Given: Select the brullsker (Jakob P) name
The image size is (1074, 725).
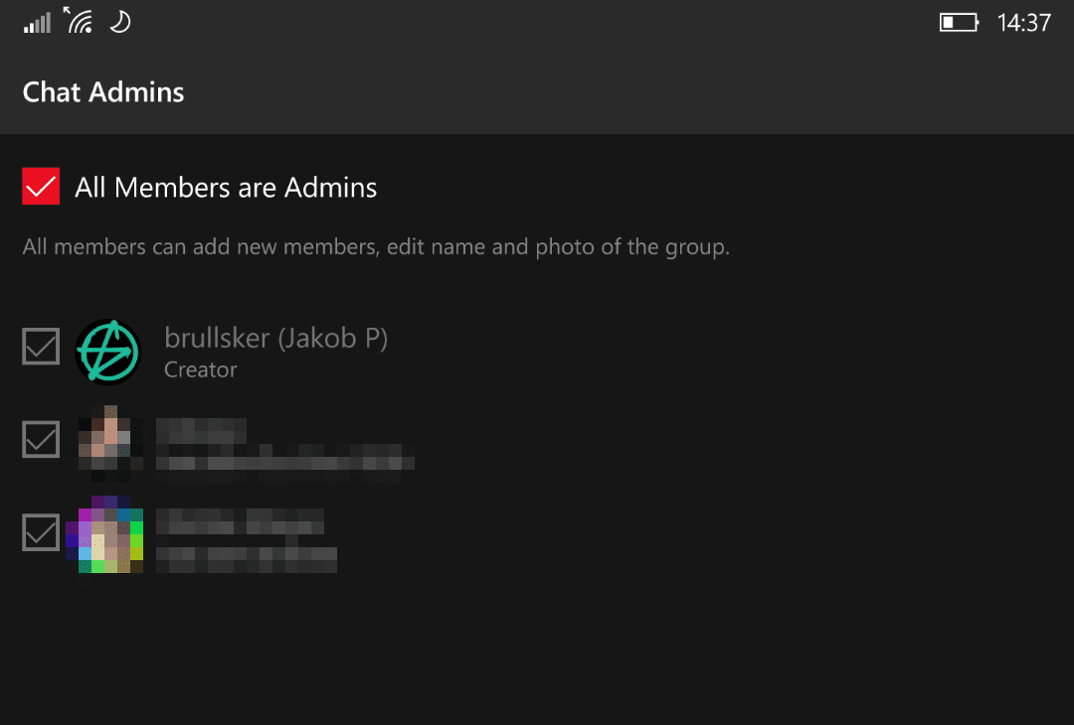Looking at the screenshot, I should point(276,338).
